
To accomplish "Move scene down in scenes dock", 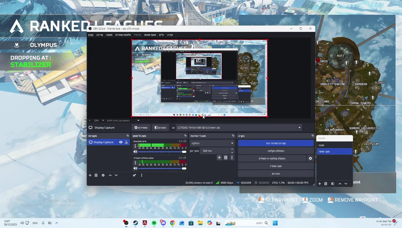I will (x=346, y=184).
